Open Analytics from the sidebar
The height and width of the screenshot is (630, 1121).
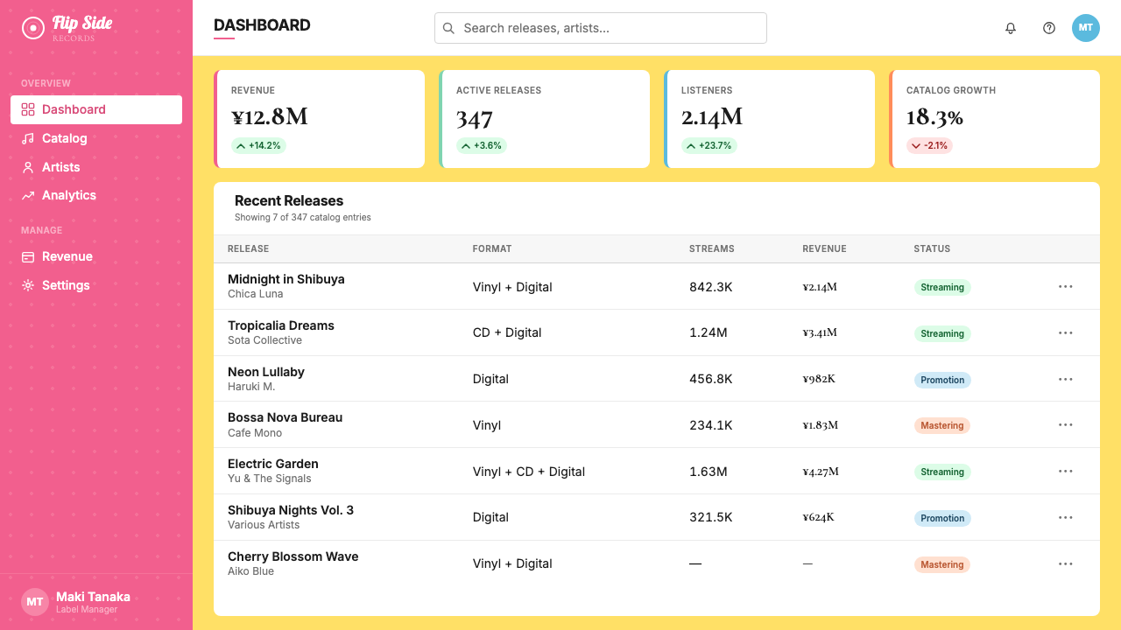click(96, 195)
